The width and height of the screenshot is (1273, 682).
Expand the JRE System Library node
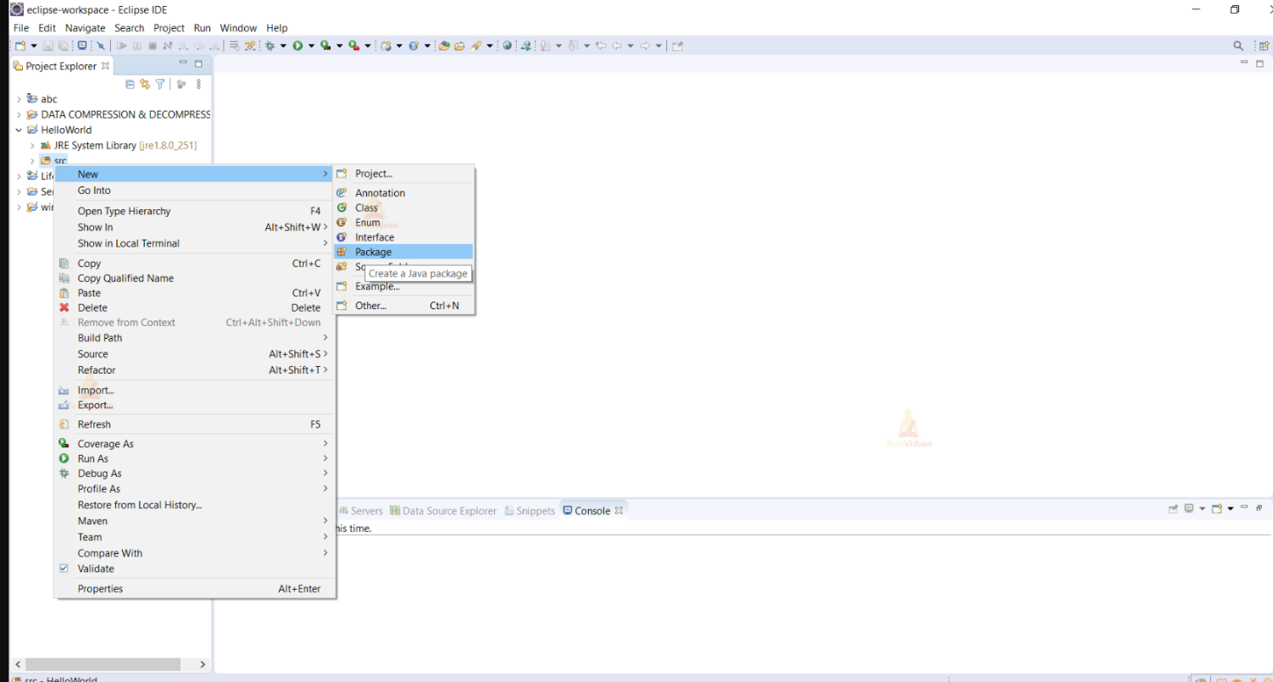click(32, 146)
